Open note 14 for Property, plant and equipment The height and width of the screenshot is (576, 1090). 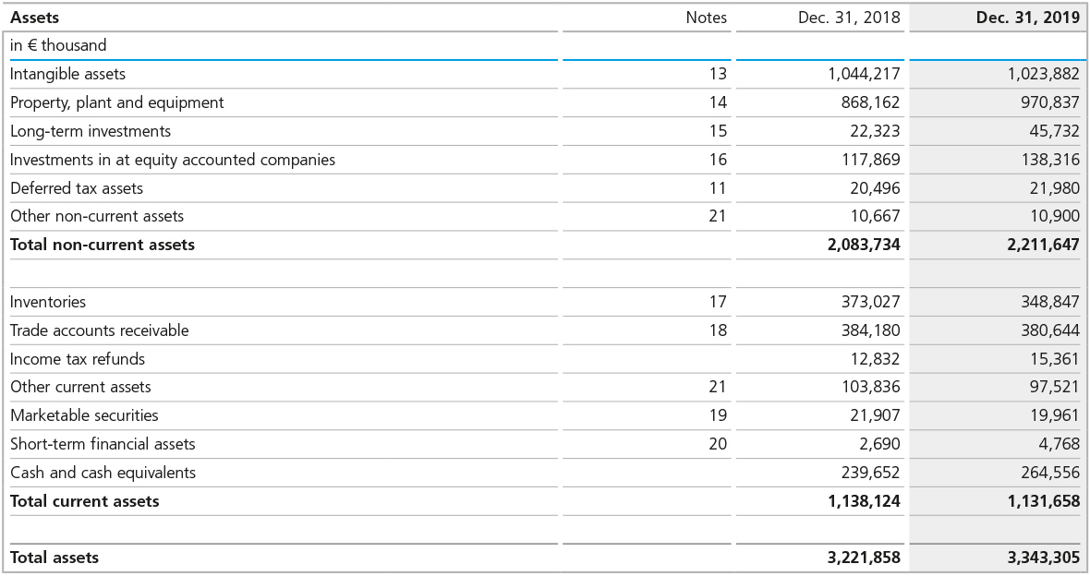tap(718, 102)
